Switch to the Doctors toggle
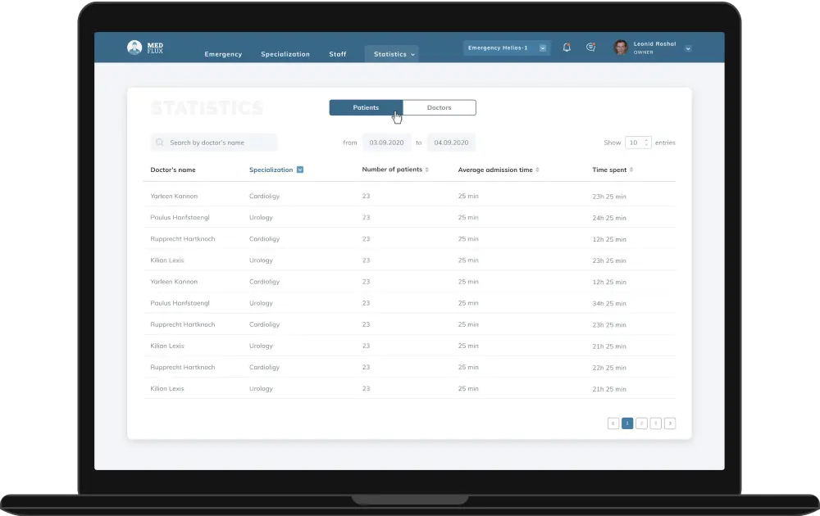 point(440,107)
